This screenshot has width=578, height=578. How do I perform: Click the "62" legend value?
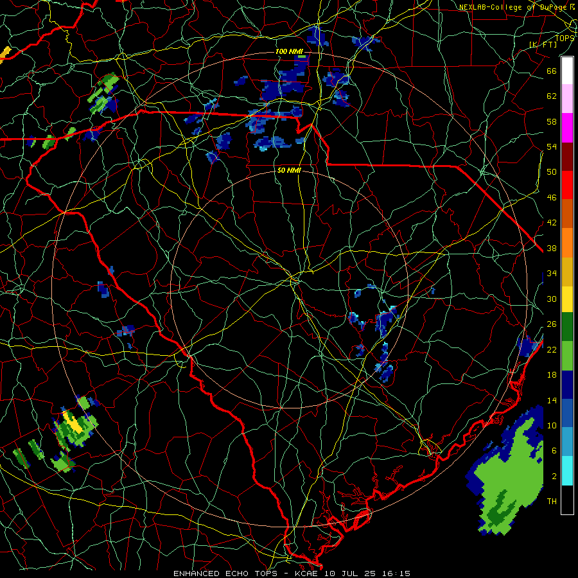point(552,96)
